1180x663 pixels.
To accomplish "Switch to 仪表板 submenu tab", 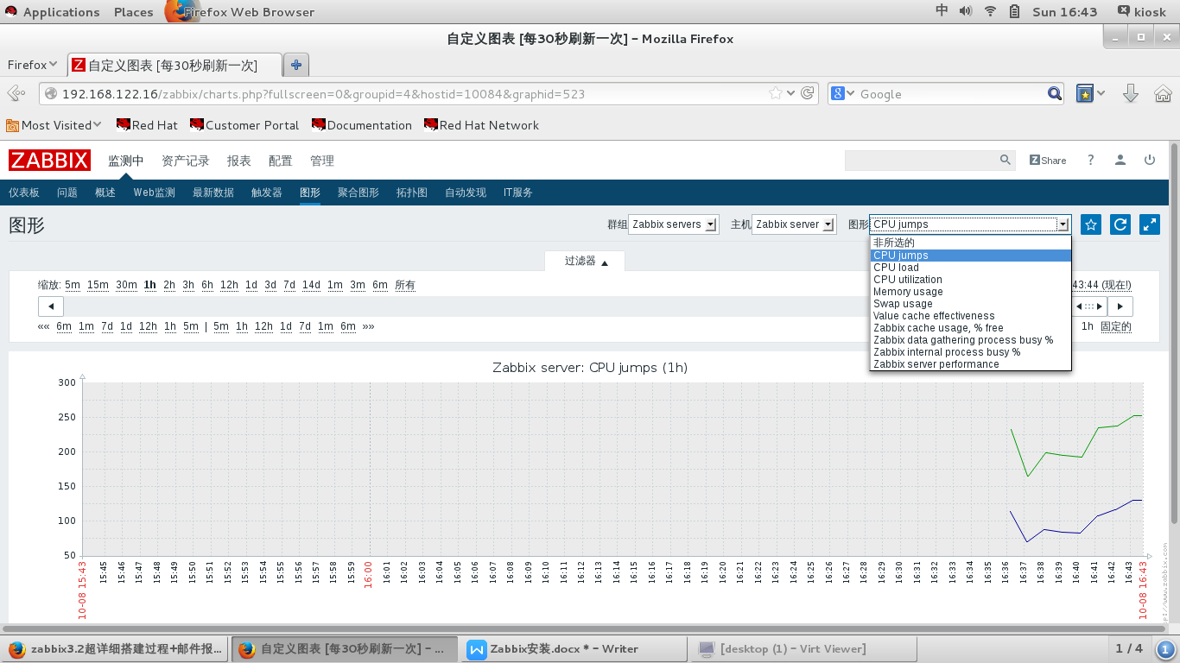I will [24, 193].
